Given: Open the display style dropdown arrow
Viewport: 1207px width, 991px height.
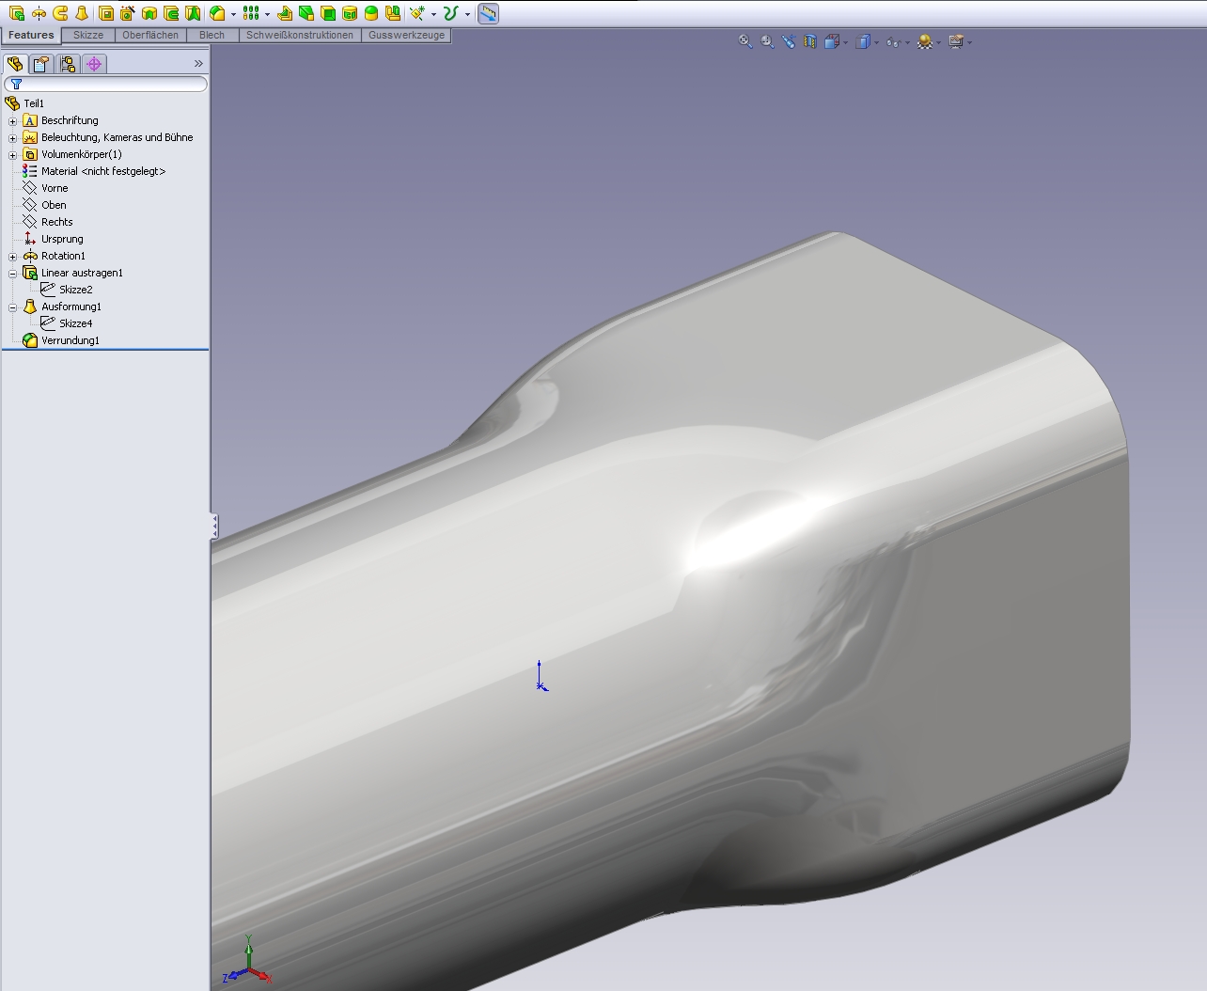Looking at the screenshot, I should click(x=876, y=42).
